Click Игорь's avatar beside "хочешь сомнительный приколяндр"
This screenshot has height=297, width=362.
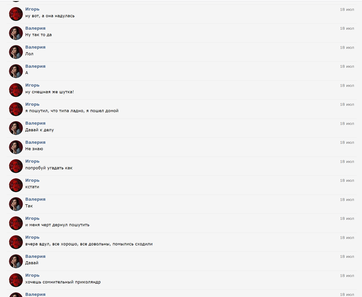point(16,280)
